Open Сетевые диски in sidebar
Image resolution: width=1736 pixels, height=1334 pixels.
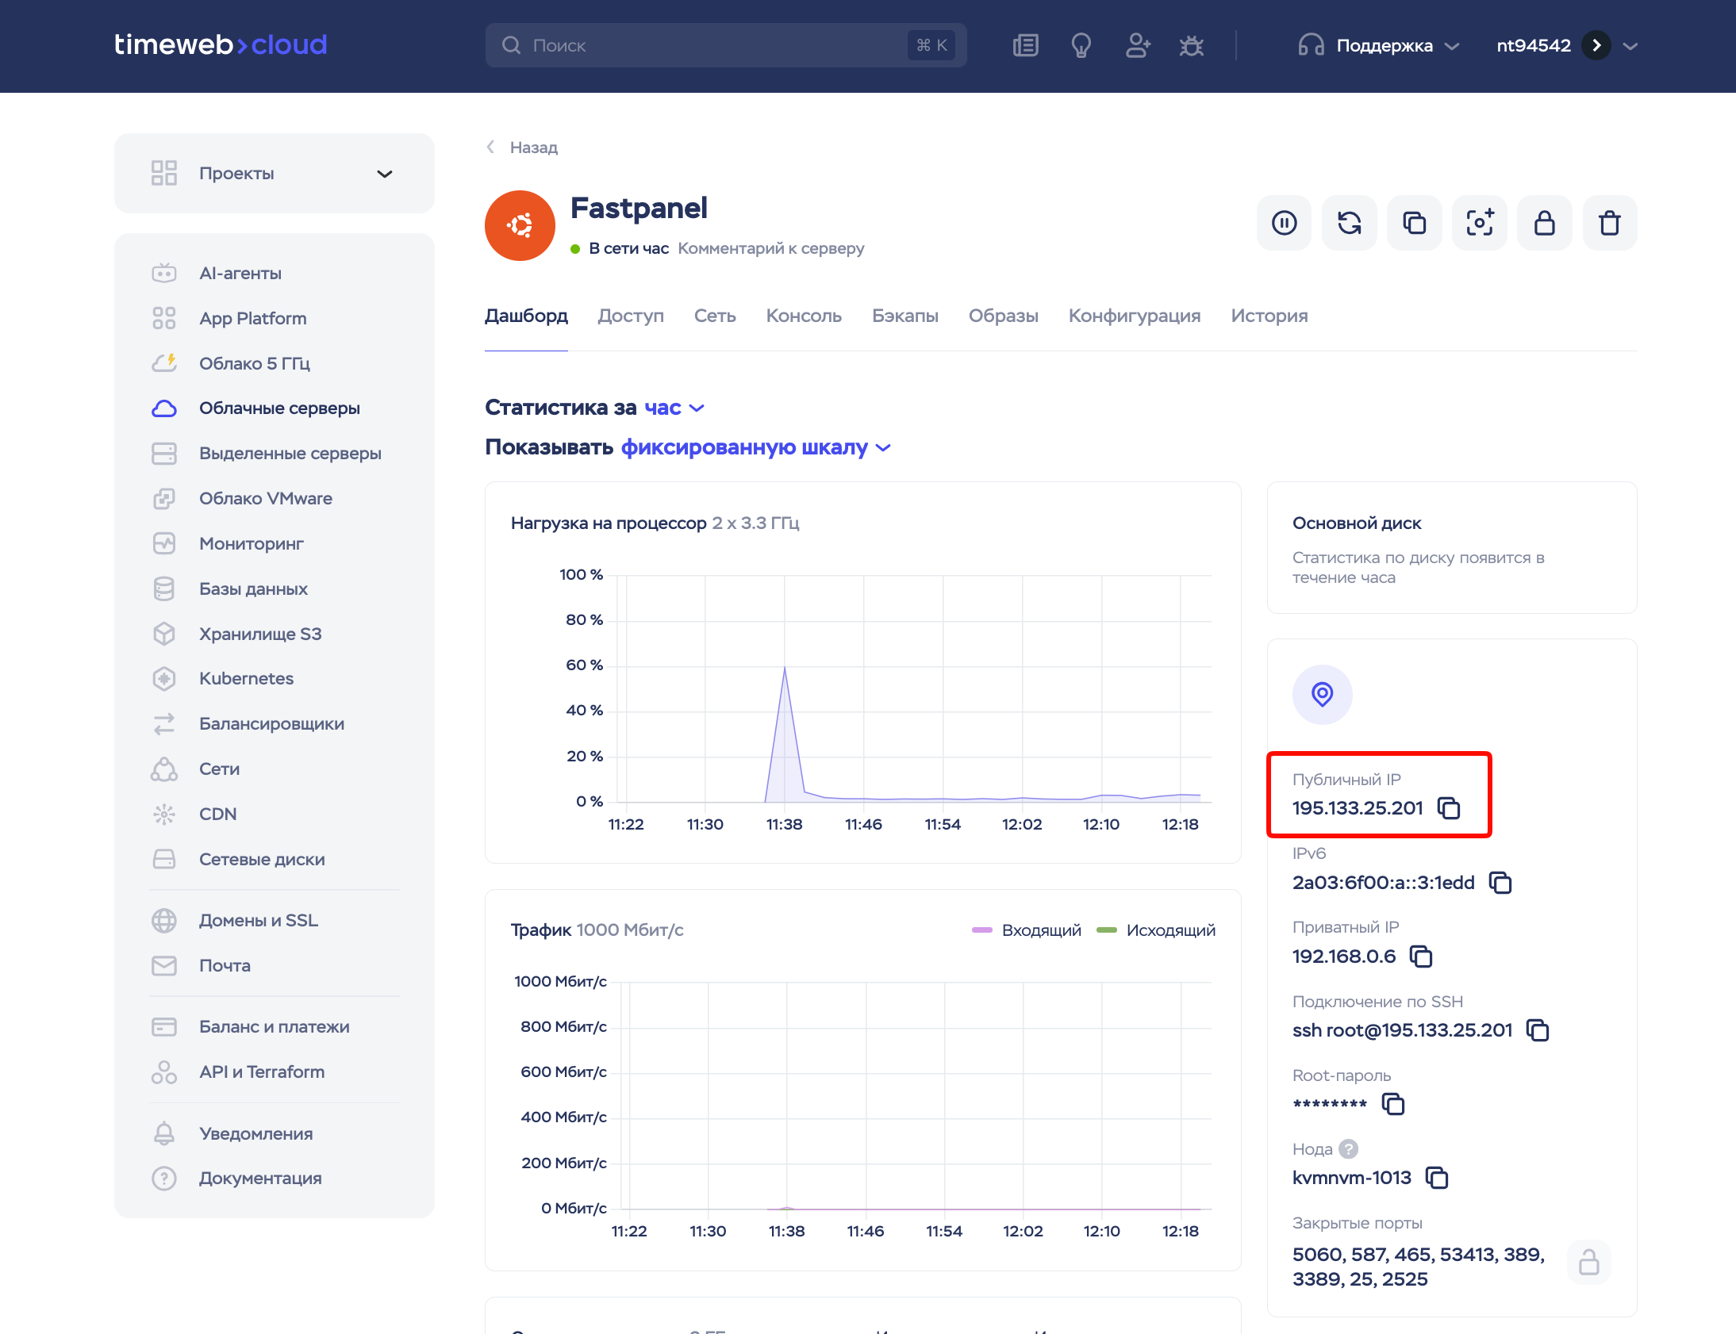coord(274,859)
